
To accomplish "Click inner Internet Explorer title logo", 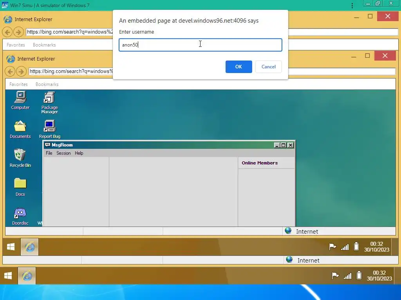I will tap(11, 59).
